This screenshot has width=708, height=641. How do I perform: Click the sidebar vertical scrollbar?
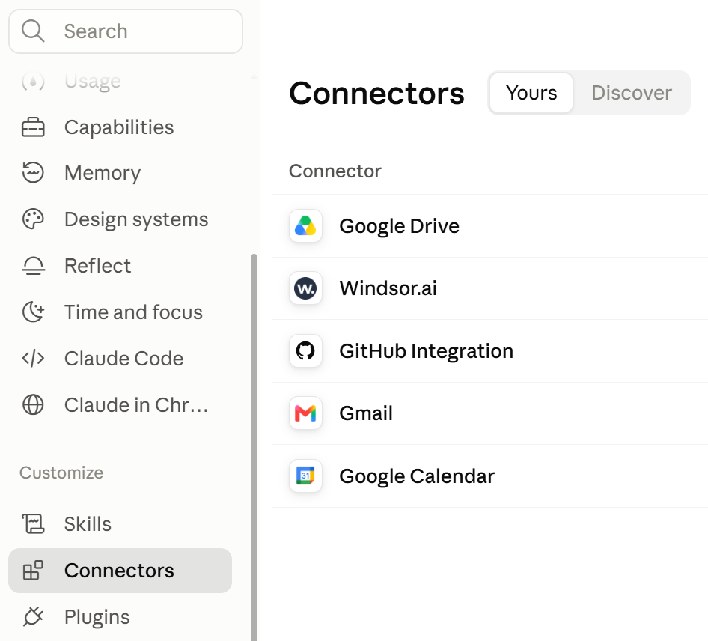pyautogui.click(x=254, y=447)
